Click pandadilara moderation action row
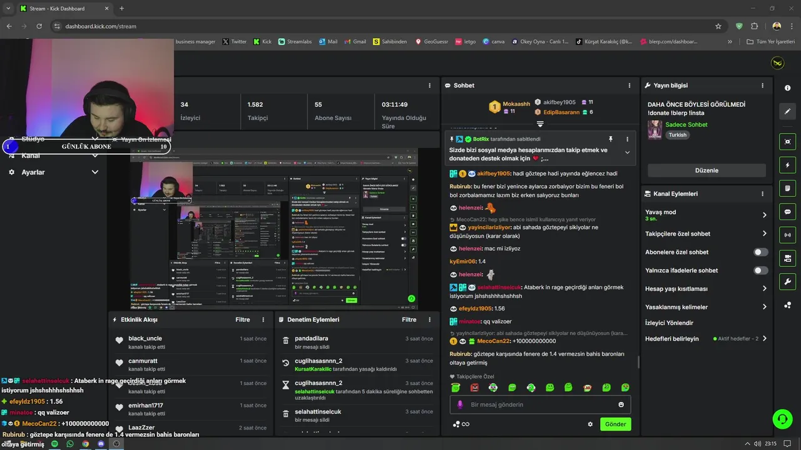This screenshot has width=801, height=450. pyautogui.click(x=357, y=342)
